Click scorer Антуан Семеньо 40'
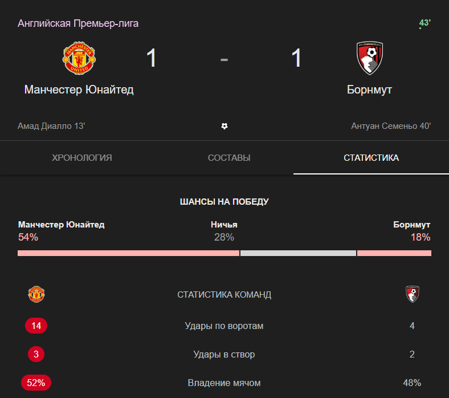This screenshot has height=398, width=449. pyautogui.click(x=391, y=126)
